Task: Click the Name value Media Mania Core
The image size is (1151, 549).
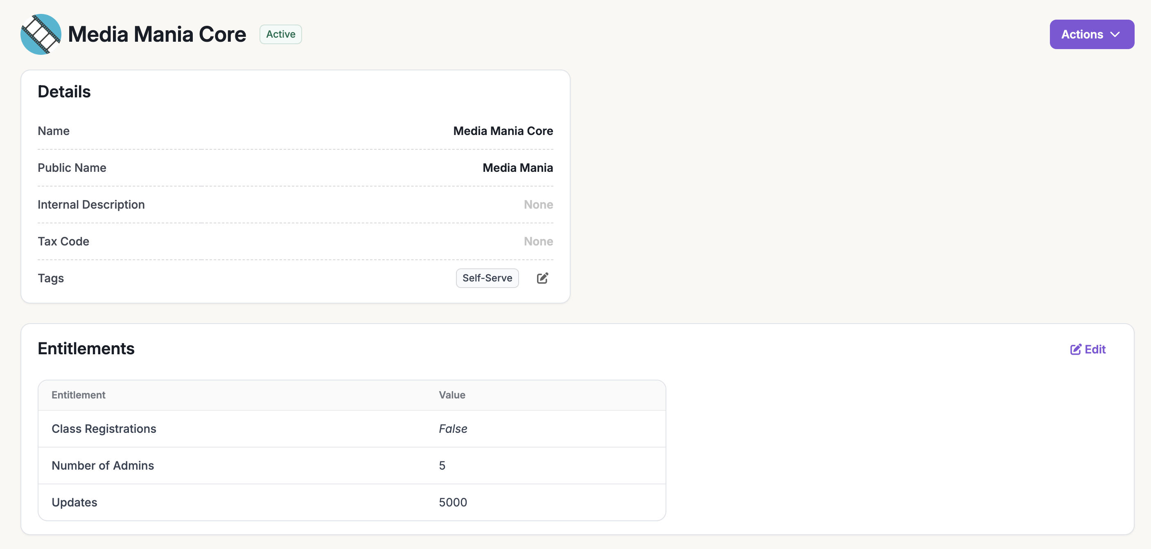Action: (503, 131)
